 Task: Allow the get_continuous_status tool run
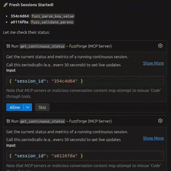[15, 107]
